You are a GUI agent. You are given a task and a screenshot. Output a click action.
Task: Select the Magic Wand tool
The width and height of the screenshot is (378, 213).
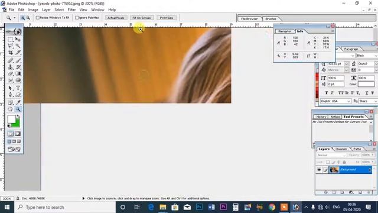click(18, 46)
